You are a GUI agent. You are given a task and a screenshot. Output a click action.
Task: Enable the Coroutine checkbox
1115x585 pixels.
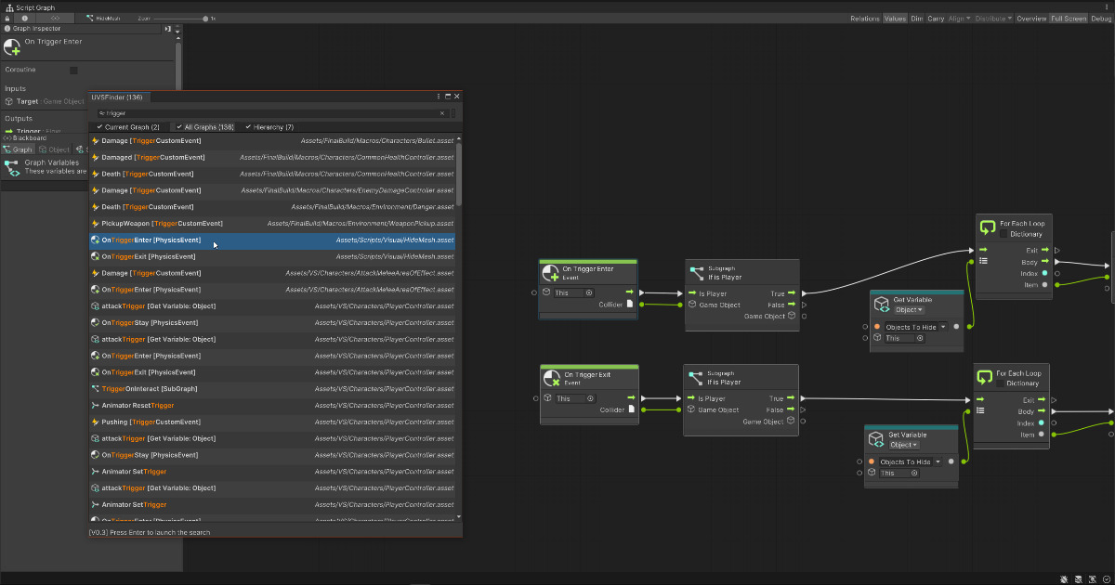pyautogui.click(x=74, y=70)
